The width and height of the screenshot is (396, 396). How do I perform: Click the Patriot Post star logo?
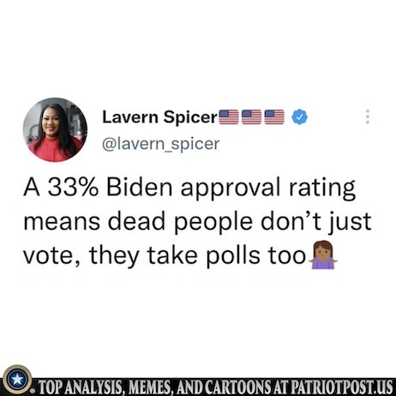tap(17, 380)
